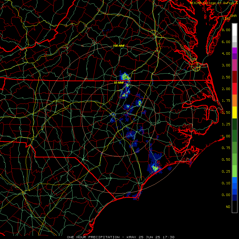
Task: Click the 6.00 legend label
Action: click(x=226, y=42)
